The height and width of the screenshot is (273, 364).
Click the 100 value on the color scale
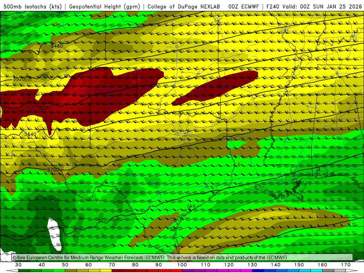(182, 265)
